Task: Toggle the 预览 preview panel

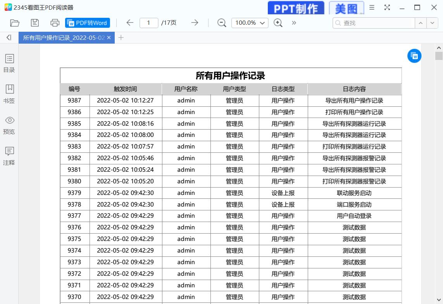Action: [9, 125]
